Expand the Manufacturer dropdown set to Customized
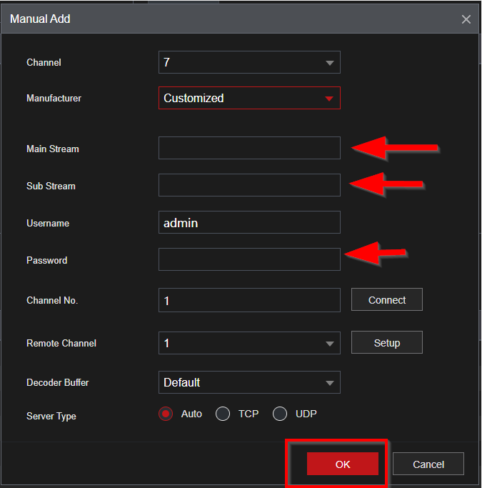Screen dimensions: 482x488 (x=248, y=98)
